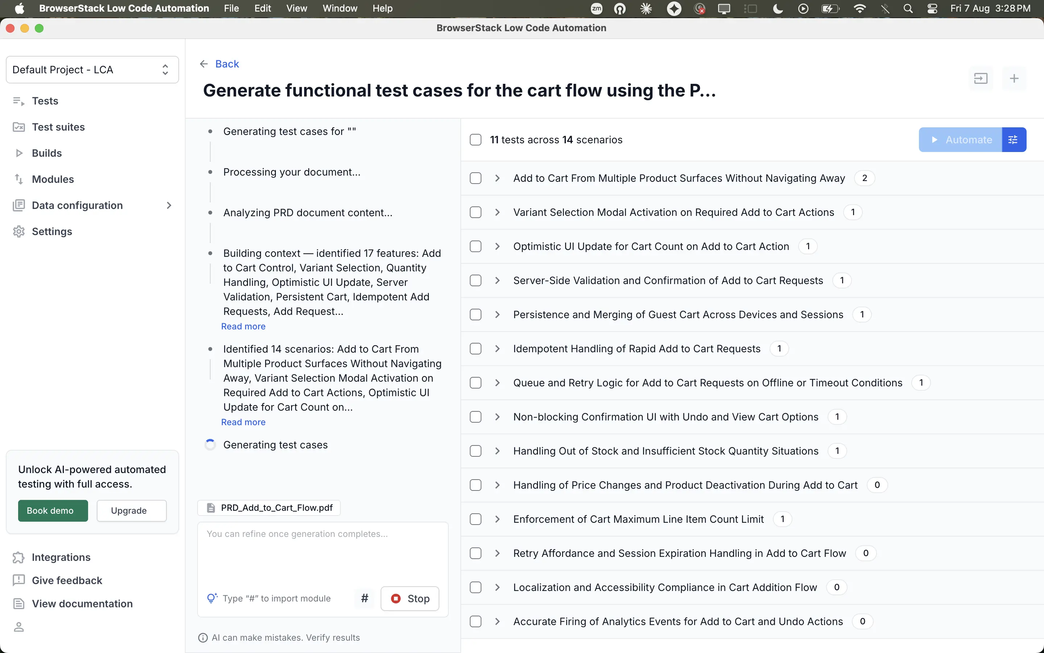Open the Modules arrows icon in sidebar
The height and width of the screenshot is (653, 1044).
pyautogui.click(x=18, y=179)
